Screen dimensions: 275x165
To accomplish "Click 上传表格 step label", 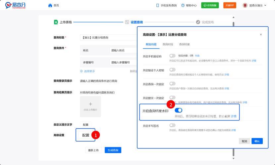I will tap(66, 22).
